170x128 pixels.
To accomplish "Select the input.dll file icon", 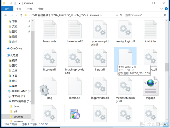I will point(100,58).
